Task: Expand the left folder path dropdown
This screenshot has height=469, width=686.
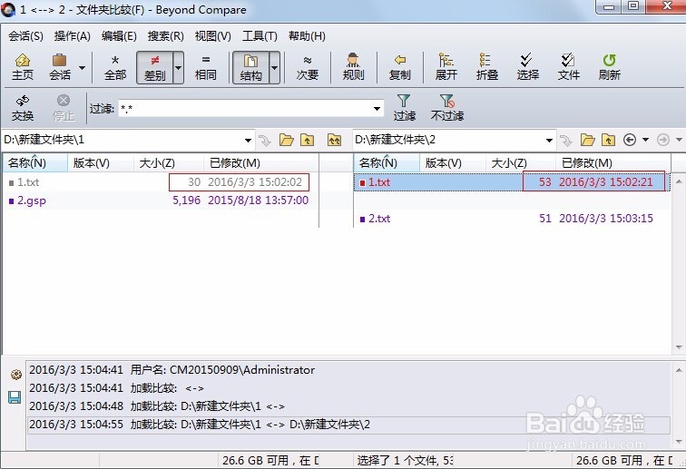Action: [x=248, y=141]
